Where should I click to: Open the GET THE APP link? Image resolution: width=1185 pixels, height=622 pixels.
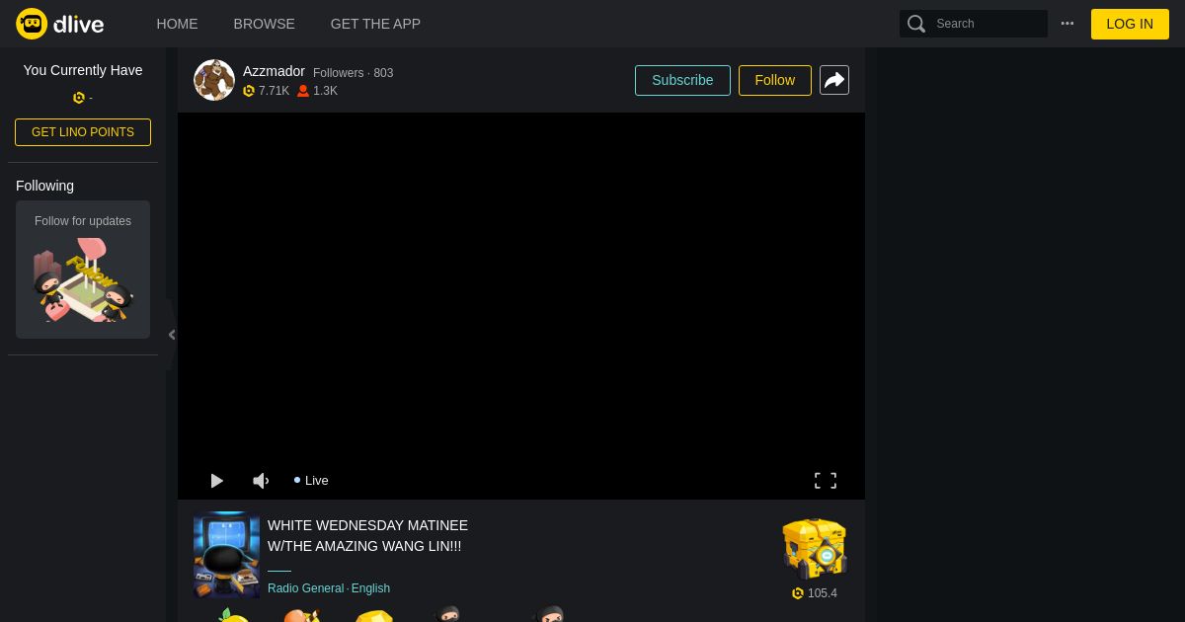(x=375, y=24)
